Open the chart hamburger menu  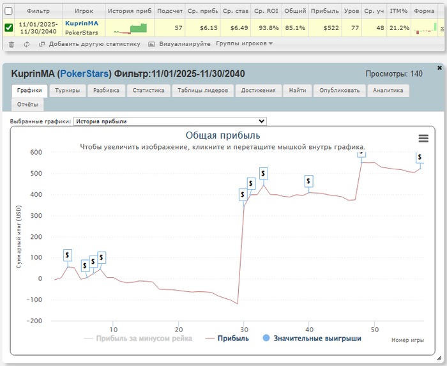(x=423, y=139)
